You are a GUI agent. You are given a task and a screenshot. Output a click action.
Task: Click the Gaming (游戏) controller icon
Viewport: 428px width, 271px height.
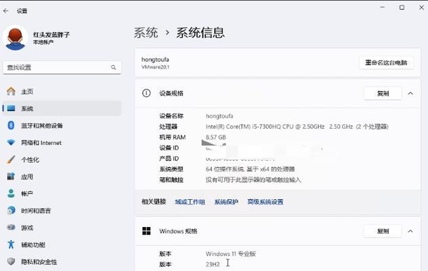pyautogui.click(x=11, y=227)
